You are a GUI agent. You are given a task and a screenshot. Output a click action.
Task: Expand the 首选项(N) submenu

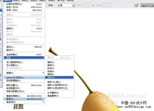pyautogui.click(x=24, y=102)
